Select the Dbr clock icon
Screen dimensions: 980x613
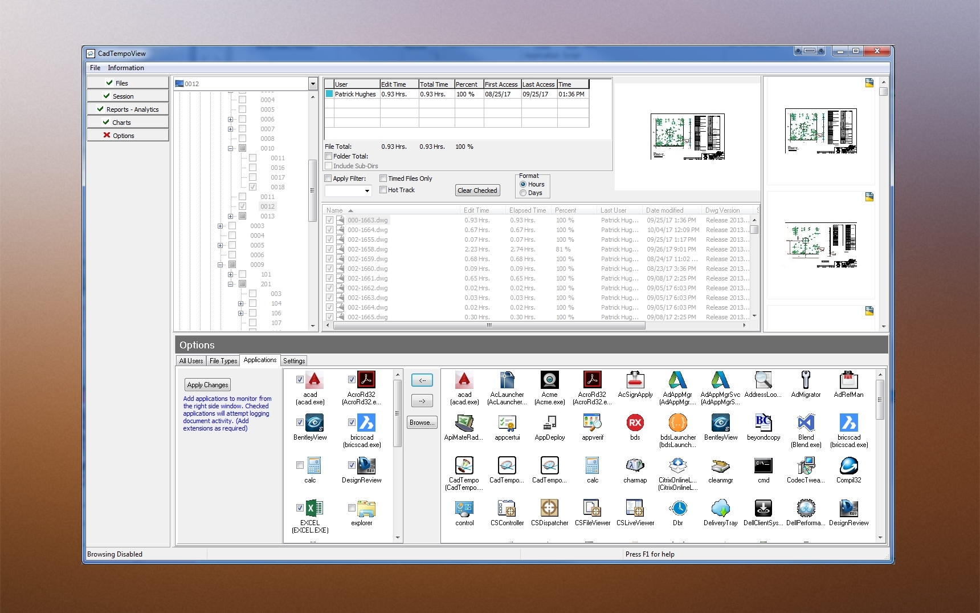click(x=677, y=508)
